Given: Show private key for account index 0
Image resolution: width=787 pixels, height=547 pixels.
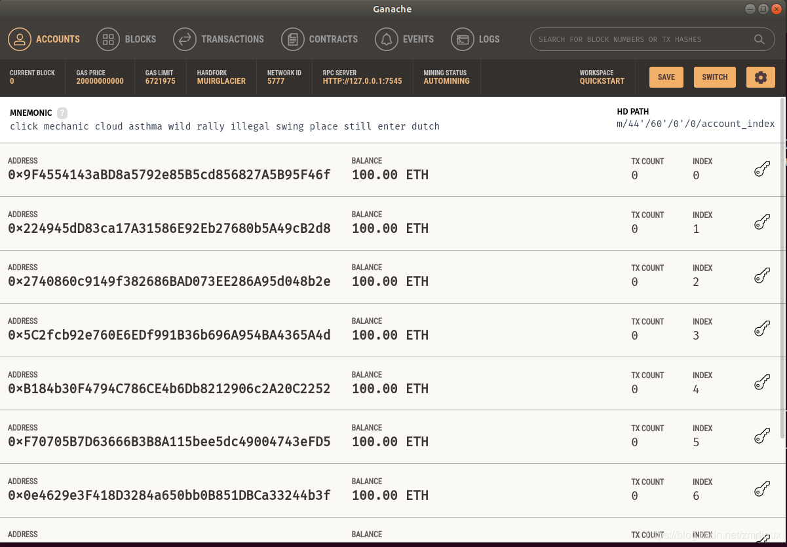Looking at the screenshot, I should 761,169.
